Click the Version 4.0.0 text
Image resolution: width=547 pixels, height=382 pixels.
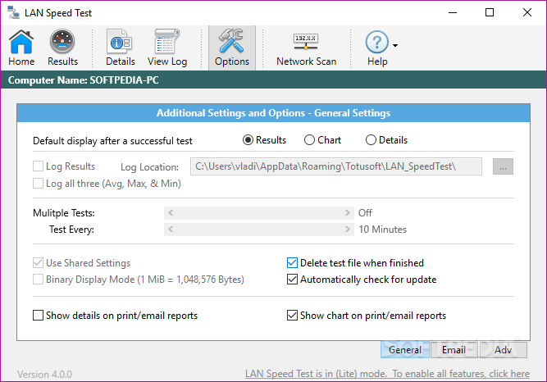pyautogui.click(x=44, y=375)
